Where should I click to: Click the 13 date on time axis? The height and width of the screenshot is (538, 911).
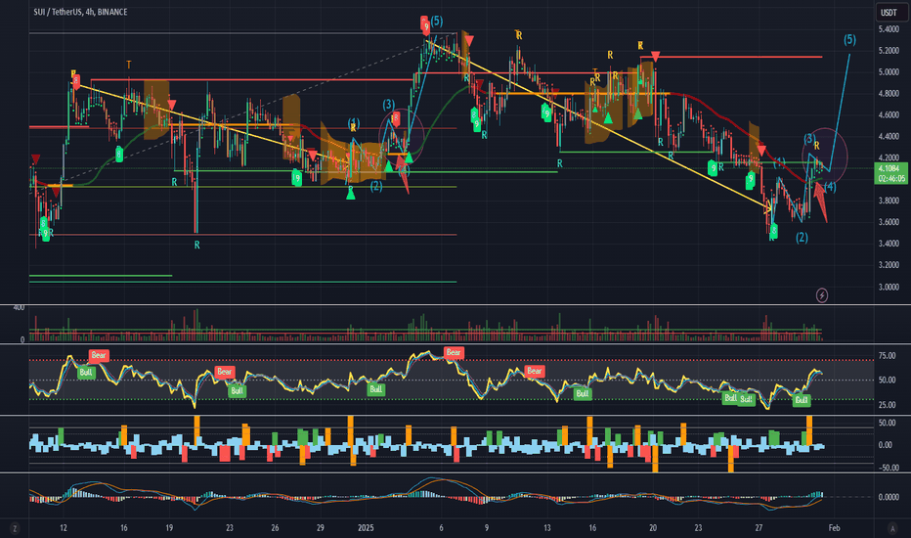[x=546, y=528]
